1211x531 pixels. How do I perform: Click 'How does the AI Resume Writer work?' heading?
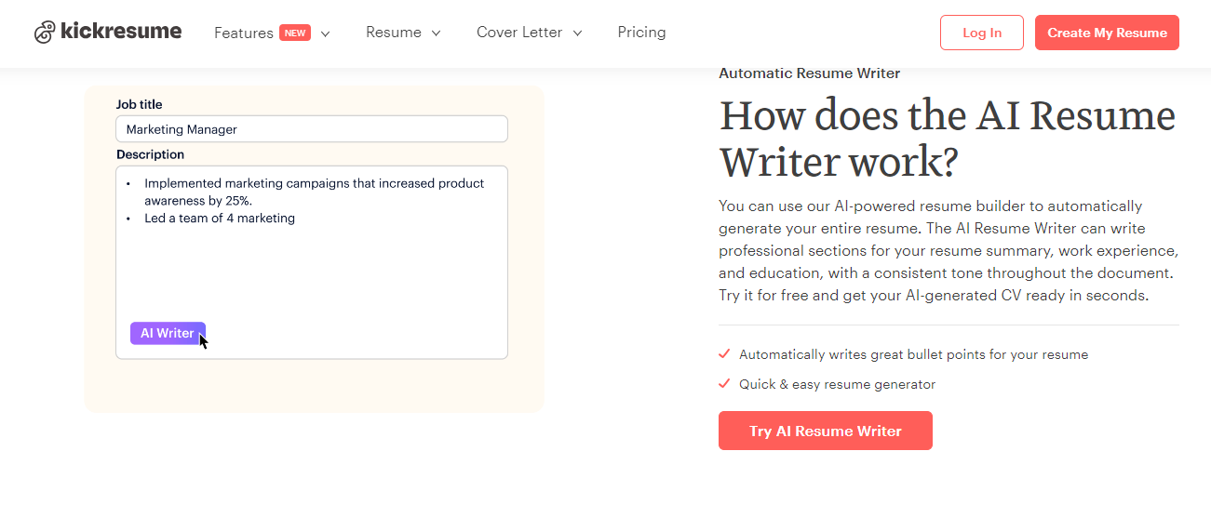[947, 139]
